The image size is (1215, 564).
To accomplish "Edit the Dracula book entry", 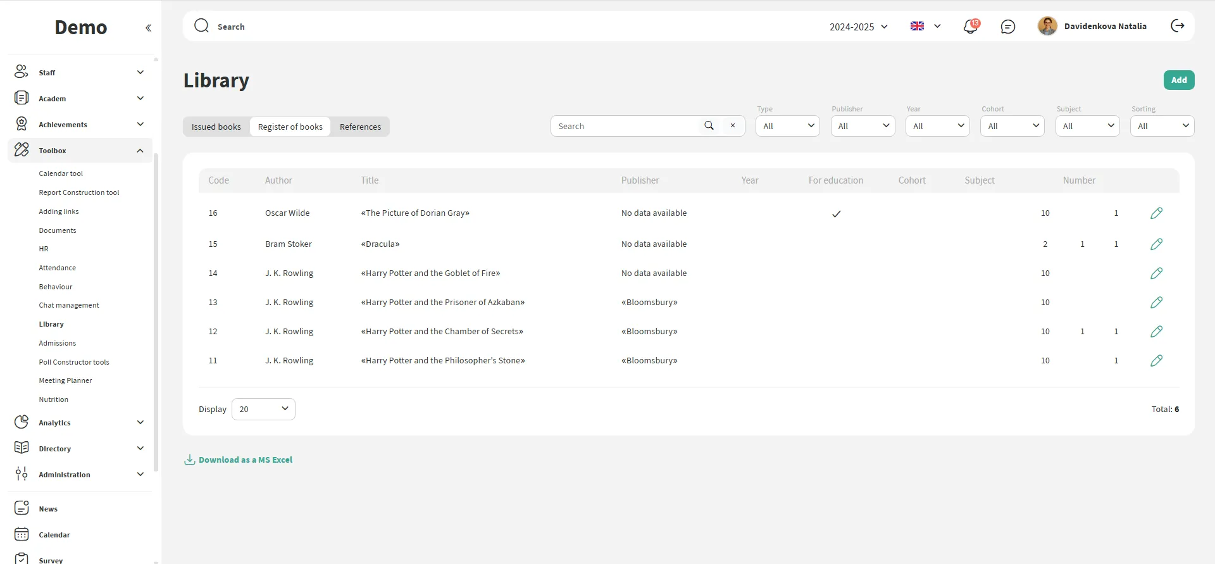I will click(1156, 244).
